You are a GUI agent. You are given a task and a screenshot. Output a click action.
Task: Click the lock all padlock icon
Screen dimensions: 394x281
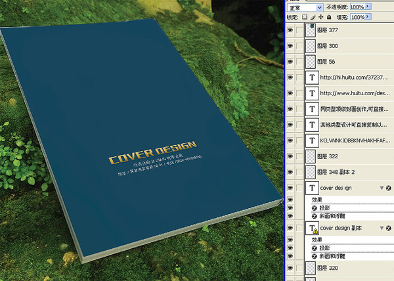(x=329, y=17)
